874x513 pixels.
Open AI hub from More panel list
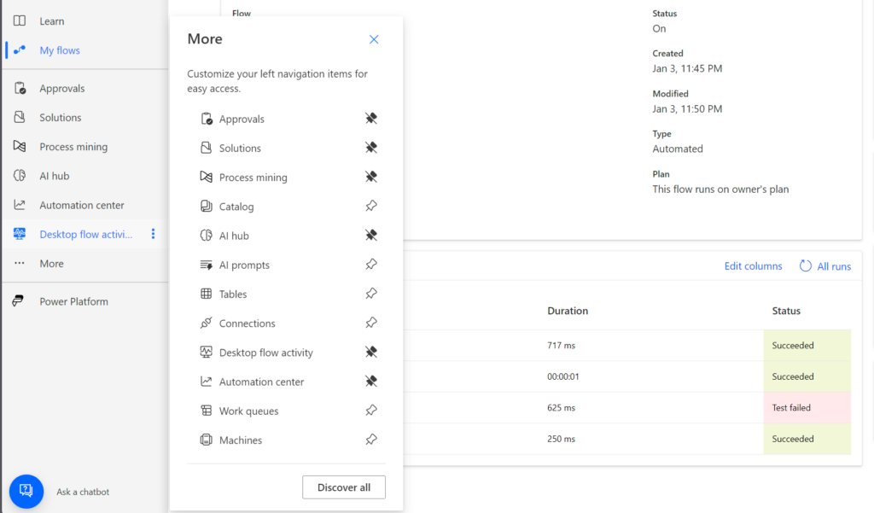(x=234, y=236)
